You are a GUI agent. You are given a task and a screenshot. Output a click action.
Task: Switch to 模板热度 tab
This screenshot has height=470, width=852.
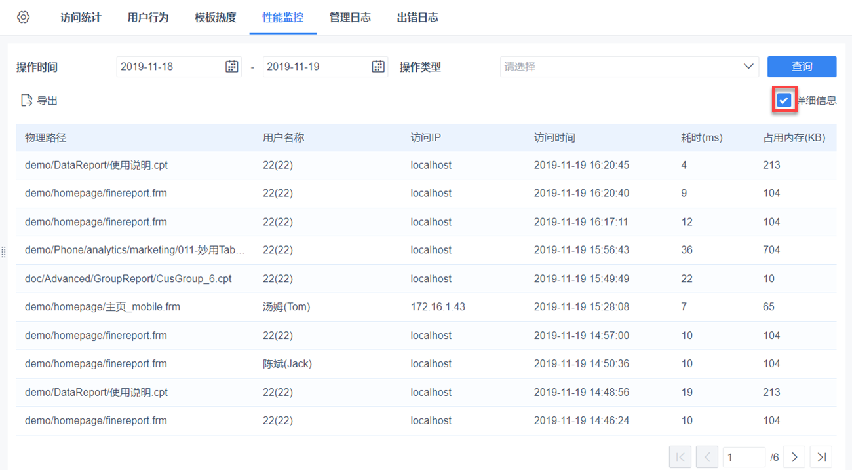pos(216,18)
